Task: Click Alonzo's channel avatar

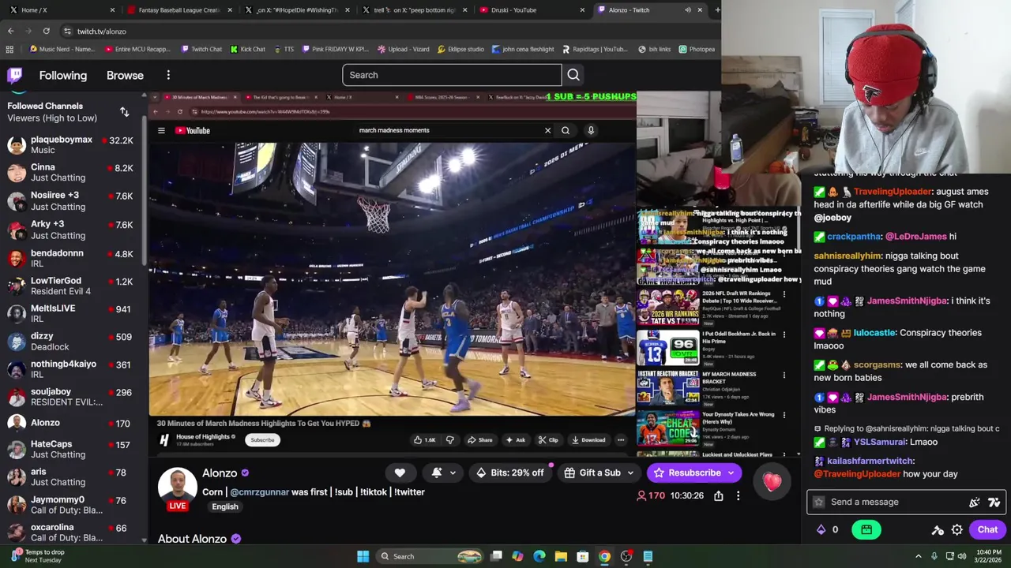Action: [x=178, y=486]
